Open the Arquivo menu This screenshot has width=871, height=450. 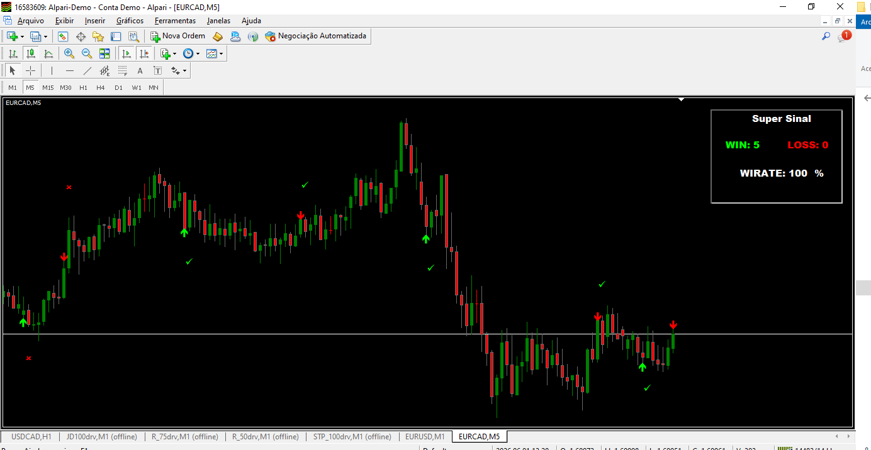click(x=31, y=21)
